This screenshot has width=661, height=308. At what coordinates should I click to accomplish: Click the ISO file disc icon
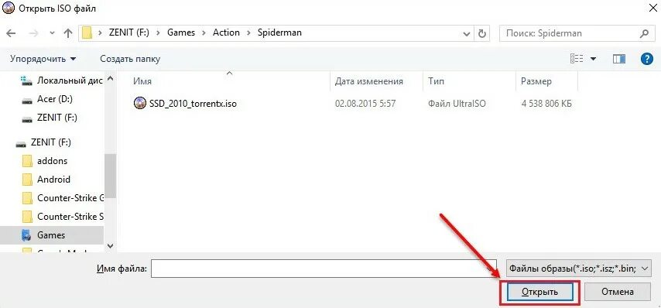pyautogui.click(x=139, y=103)
